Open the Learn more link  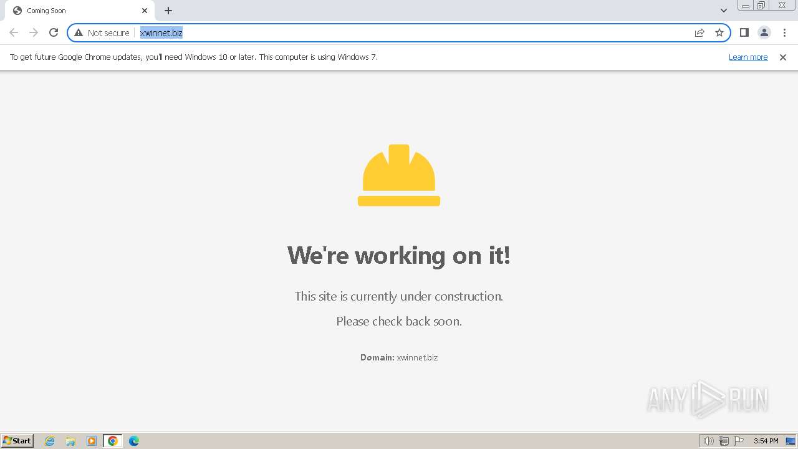coord(748,57)
